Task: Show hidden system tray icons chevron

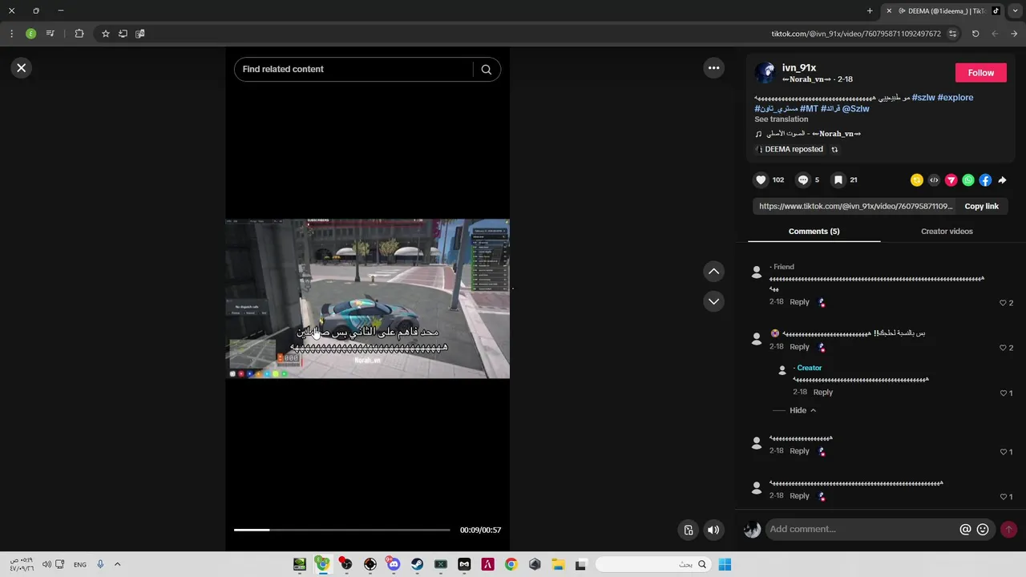Action: [x=117, y=564]
